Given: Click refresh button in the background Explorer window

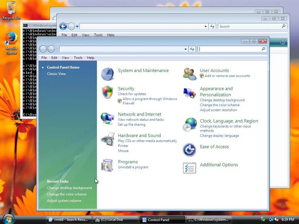Looking at the screenshot, I should click(x=212, y=26).
